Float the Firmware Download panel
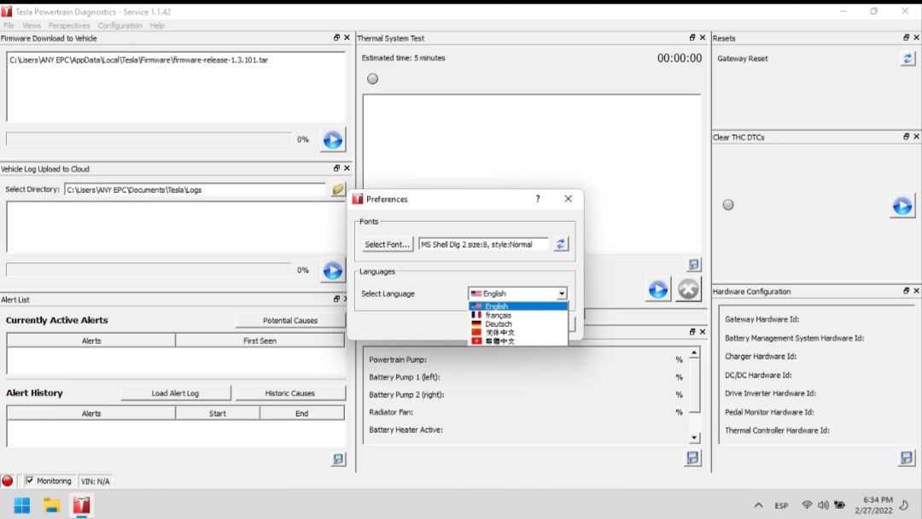922x519 pixels. 336,38
